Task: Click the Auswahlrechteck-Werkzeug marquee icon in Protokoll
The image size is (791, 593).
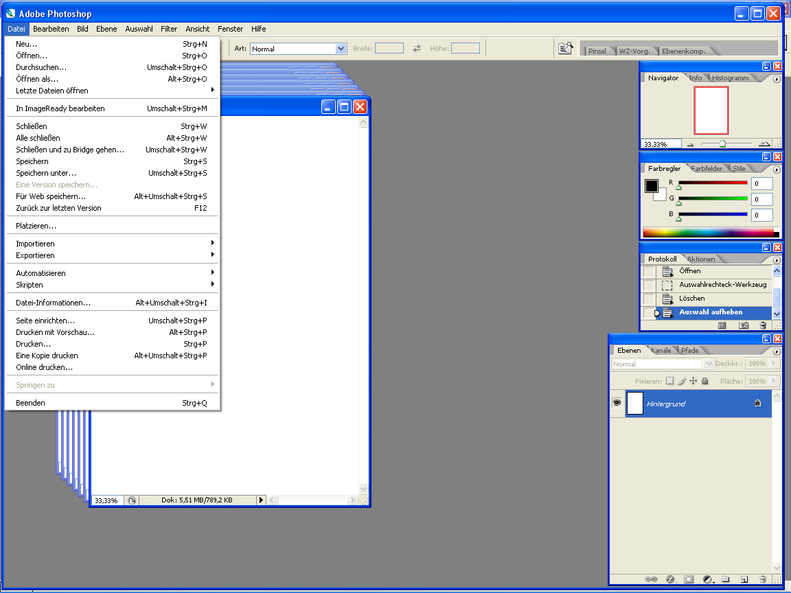Action: [667, 286]
